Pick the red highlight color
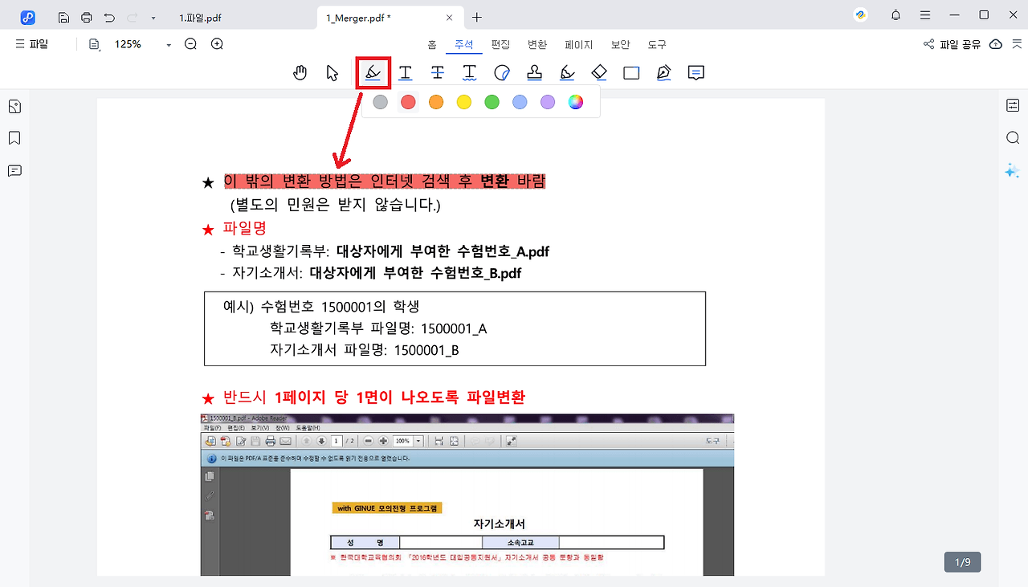 pyautogui.click(x=408, y=102)
